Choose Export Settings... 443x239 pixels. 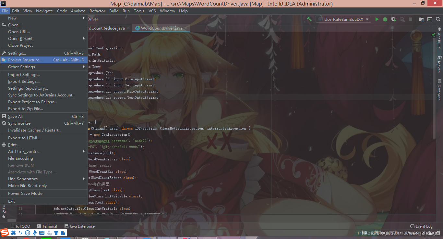coord(44,82)
